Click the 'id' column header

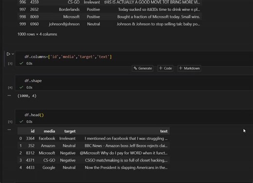tap(33, 131)
